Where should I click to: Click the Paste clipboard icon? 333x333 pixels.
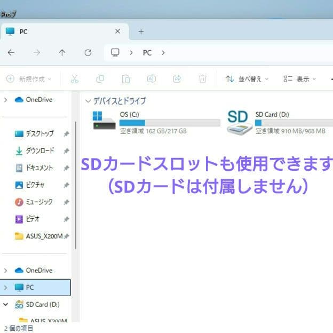pyautogui.click(x=126, y=79)
